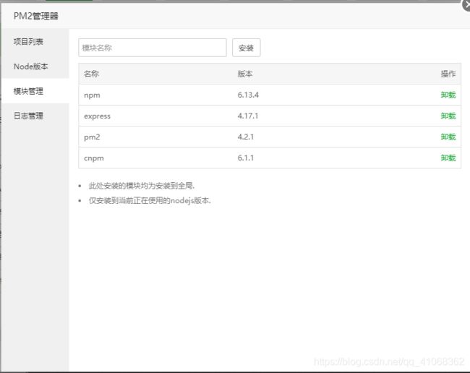Select the express module name cell
470x373 pixels.
coord(97,116)
